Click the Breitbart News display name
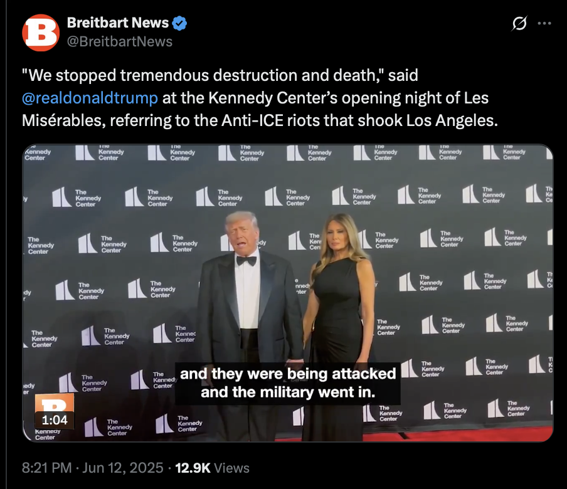 coord(118,23)
